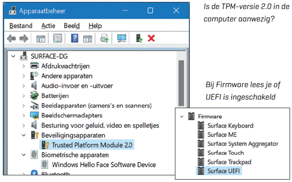
Task: Expand Beeldapparaten (camera's en scanners)
Action: pos(23,106)
